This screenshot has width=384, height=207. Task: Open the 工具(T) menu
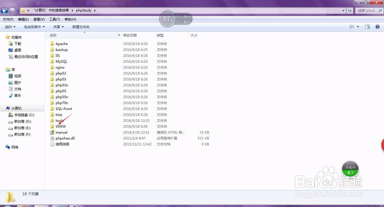(x=55, y=19)
